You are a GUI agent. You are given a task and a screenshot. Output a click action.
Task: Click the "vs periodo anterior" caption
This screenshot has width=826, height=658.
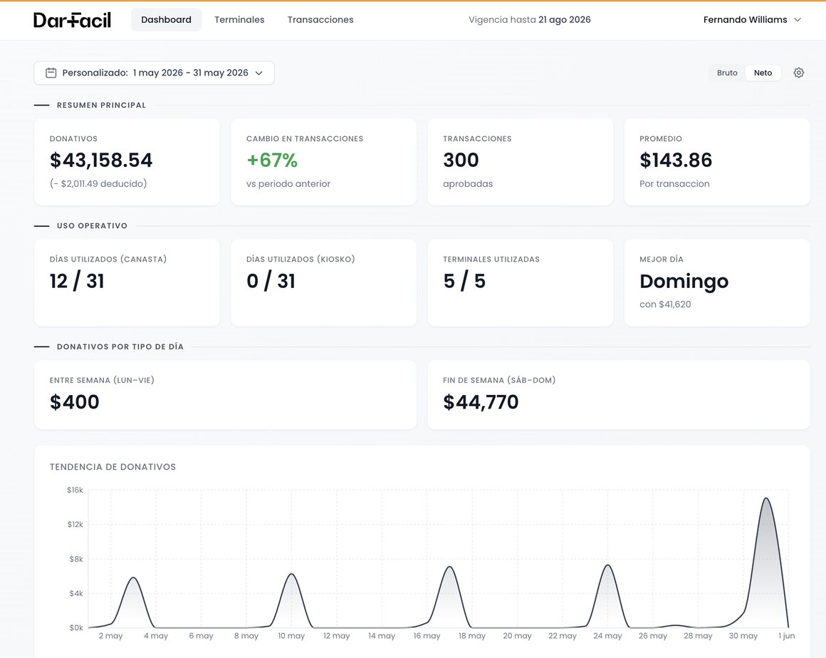tap(288, 183)
